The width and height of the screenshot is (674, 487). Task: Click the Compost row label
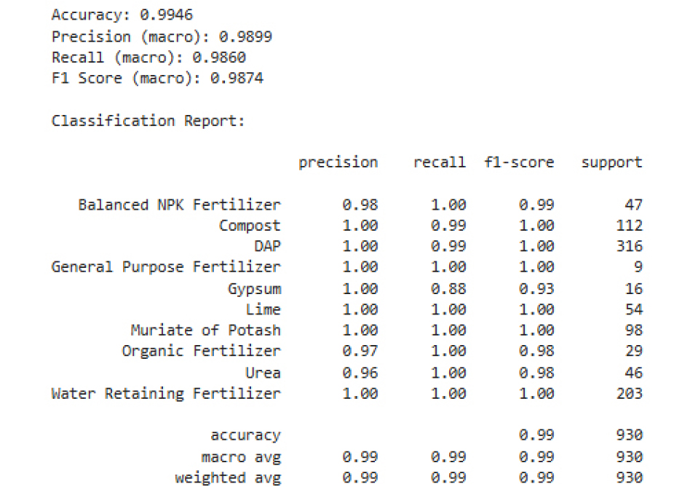(250, 226)
